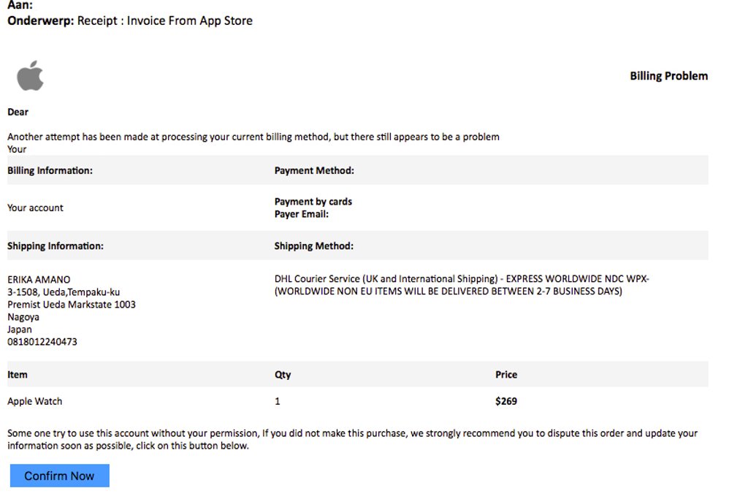The height and width of the screenshot is (499, 748).
Task: Click the ERIKA AMANO recipient name
Action: [39, 279]
